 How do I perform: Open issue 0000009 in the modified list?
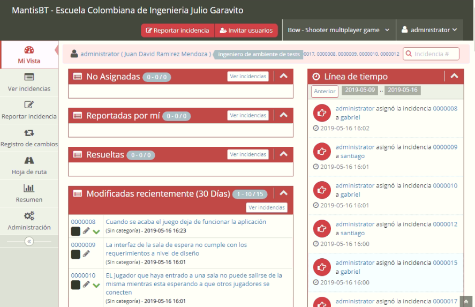pos(83,245)
